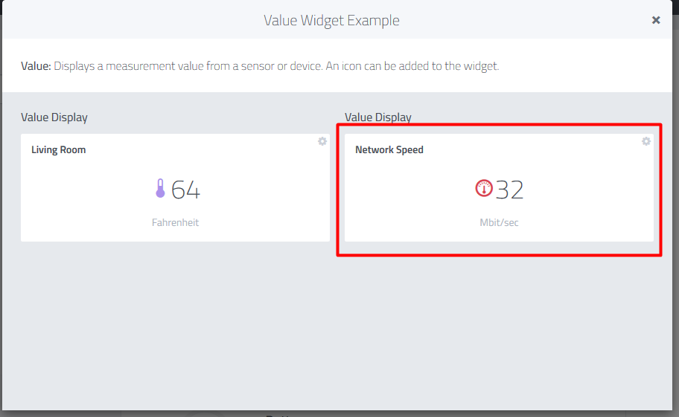Click the purple thermometer icon
Viewport: 679px width, 417px height.
(x=160, y=189)
